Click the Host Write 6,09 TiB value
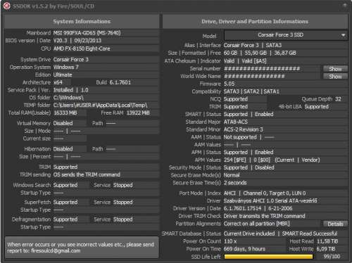The image size is (352, 263). [x=326, y=249]
